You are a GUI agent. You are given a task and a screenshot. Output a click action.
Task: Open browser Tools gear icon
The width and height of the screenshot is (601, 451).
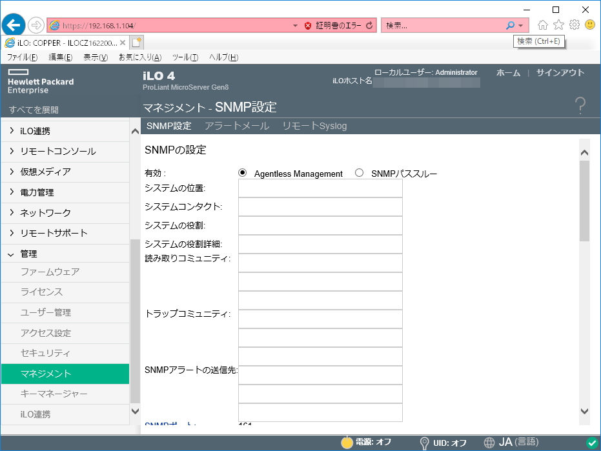point(574,25)
